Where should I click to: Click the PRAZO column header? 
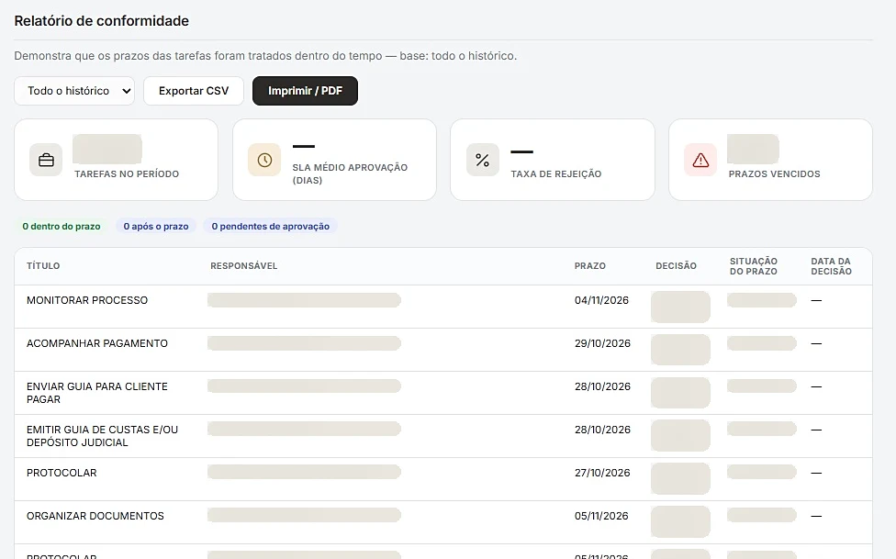point(590,266)
